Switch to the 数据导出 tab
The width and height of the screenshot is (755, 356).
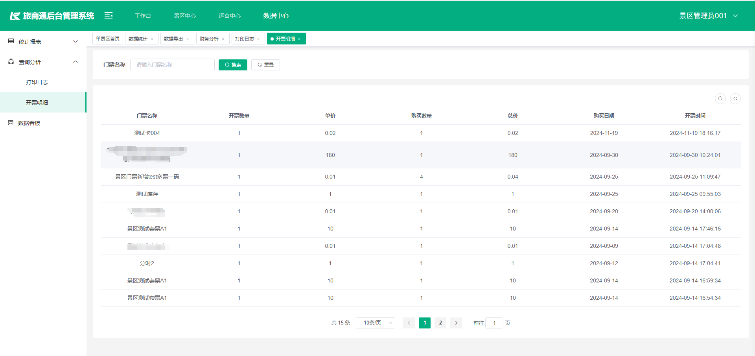click(173, 39)
